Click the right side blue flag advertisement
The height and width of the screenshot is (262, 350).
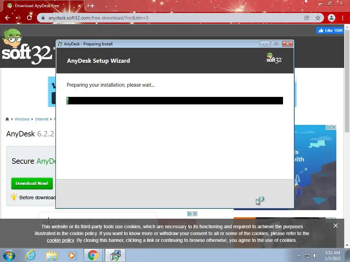(x=315, y=167)
